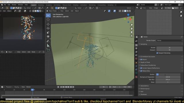The height and width of the screenshot is (103, 184).
Task: Select the Rotate tool
Action: (48, 28)
